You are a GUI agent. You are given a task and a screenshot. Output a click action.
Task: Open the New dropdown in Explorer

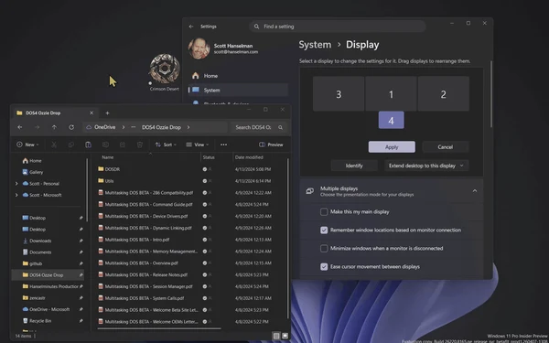point(27,145)
